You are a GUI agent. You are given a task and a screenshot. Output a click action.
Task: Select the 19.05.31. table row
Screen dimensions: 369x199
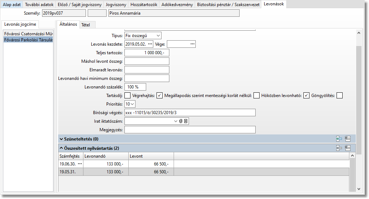[x=204, y=172]
